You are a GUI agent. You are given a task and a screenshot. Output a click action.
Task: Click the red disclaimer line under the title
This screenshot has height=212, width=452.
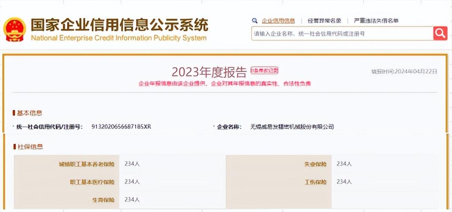click(225, 84)
